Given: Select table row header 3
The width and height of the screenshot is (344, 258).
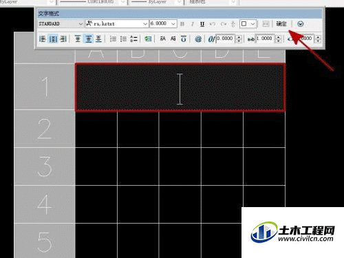Looking at the screenshot, I should 45,166.
